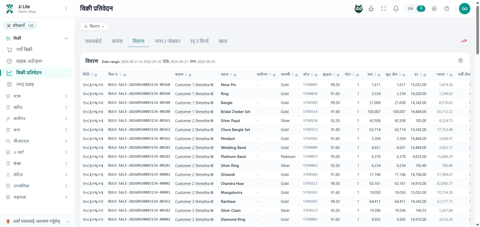
Task: Toggle fullscreen mode icon
Action: click(x=383, y=9)
